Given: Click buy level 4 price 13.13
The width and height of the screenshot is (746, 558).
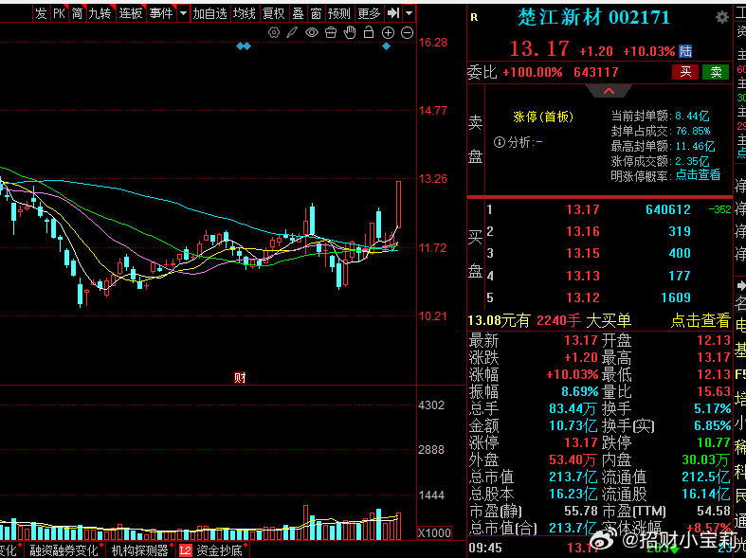Looking at the screenshot, I should click(x=583, y=276).
